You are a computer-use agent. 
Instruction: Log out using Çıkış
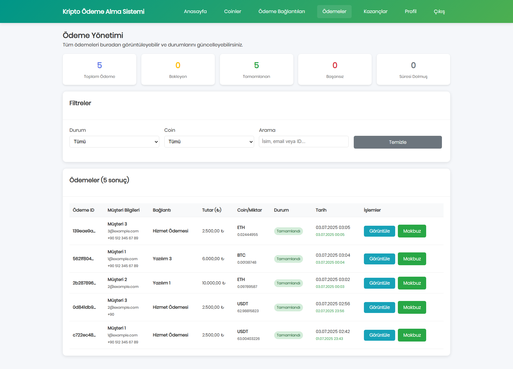coord(439,11)
